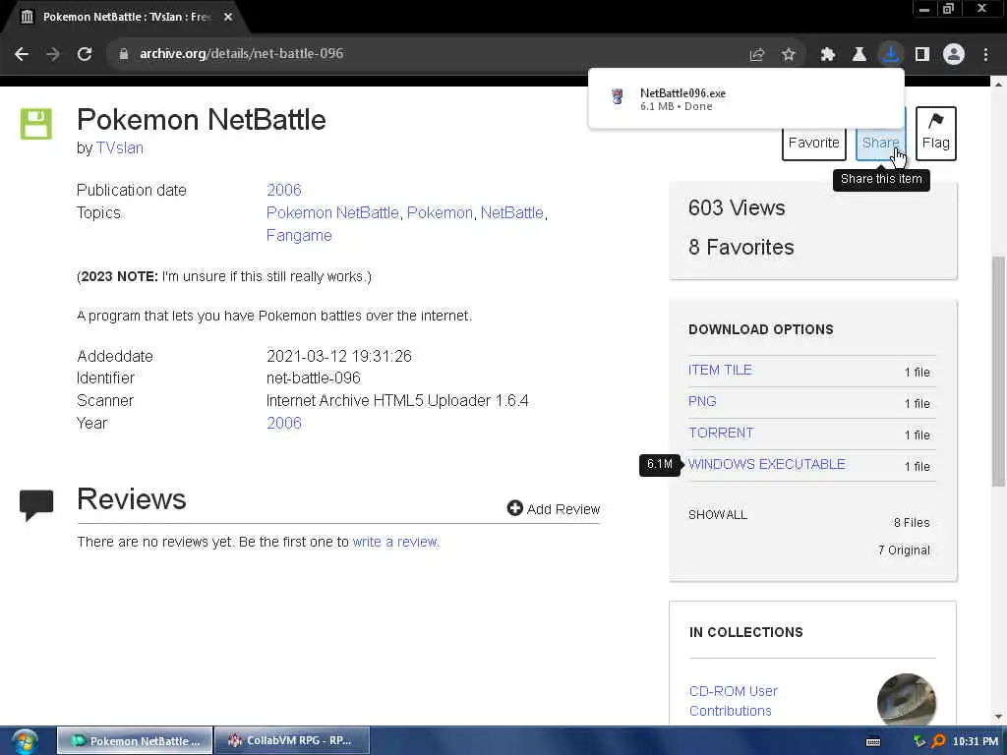Open the Pokemon NetBattle topic
The image size is (1007, 755).
click(332, 212)
